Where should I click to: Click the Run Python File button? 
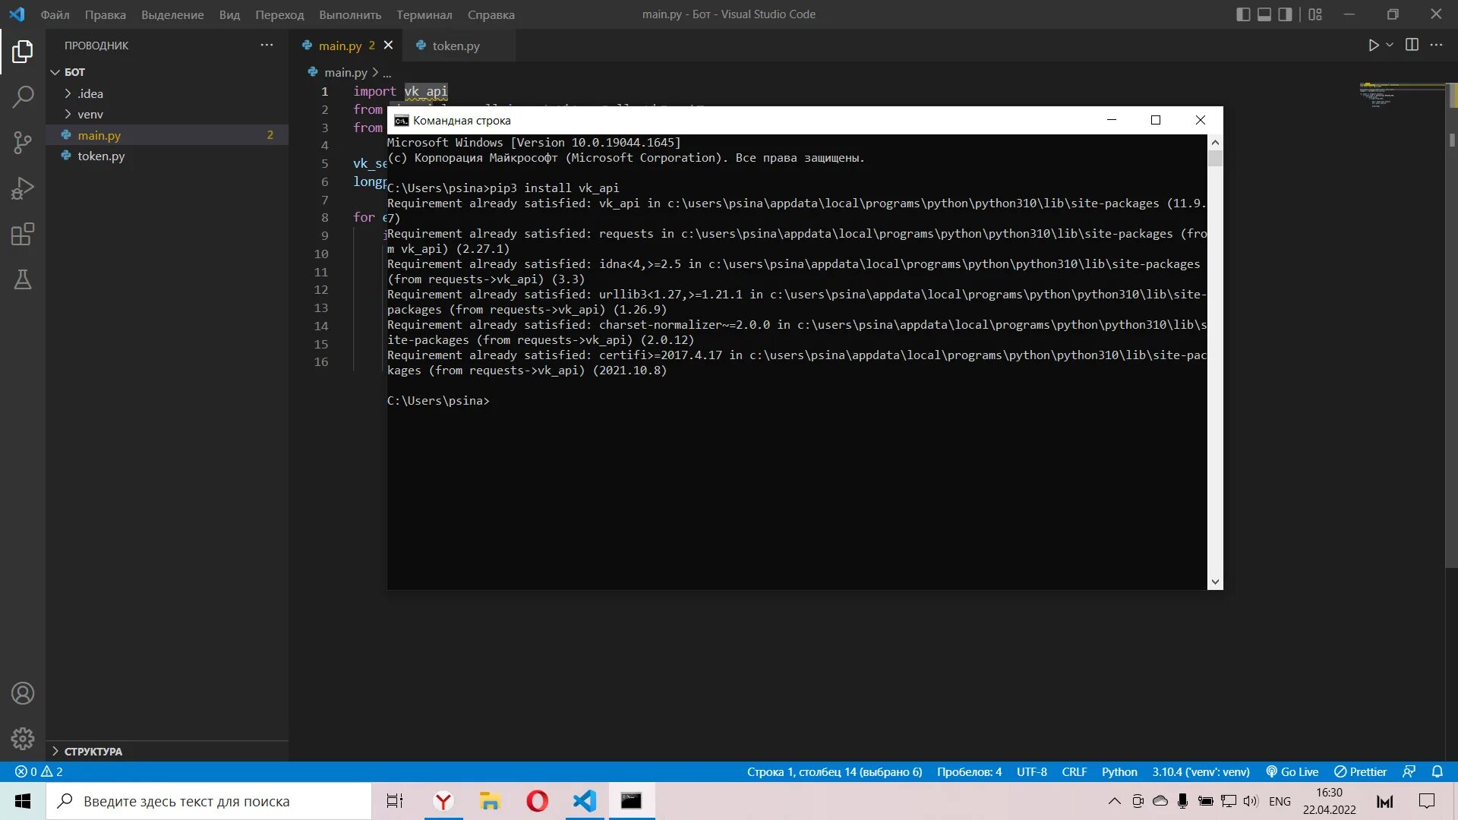(1373, 45)
